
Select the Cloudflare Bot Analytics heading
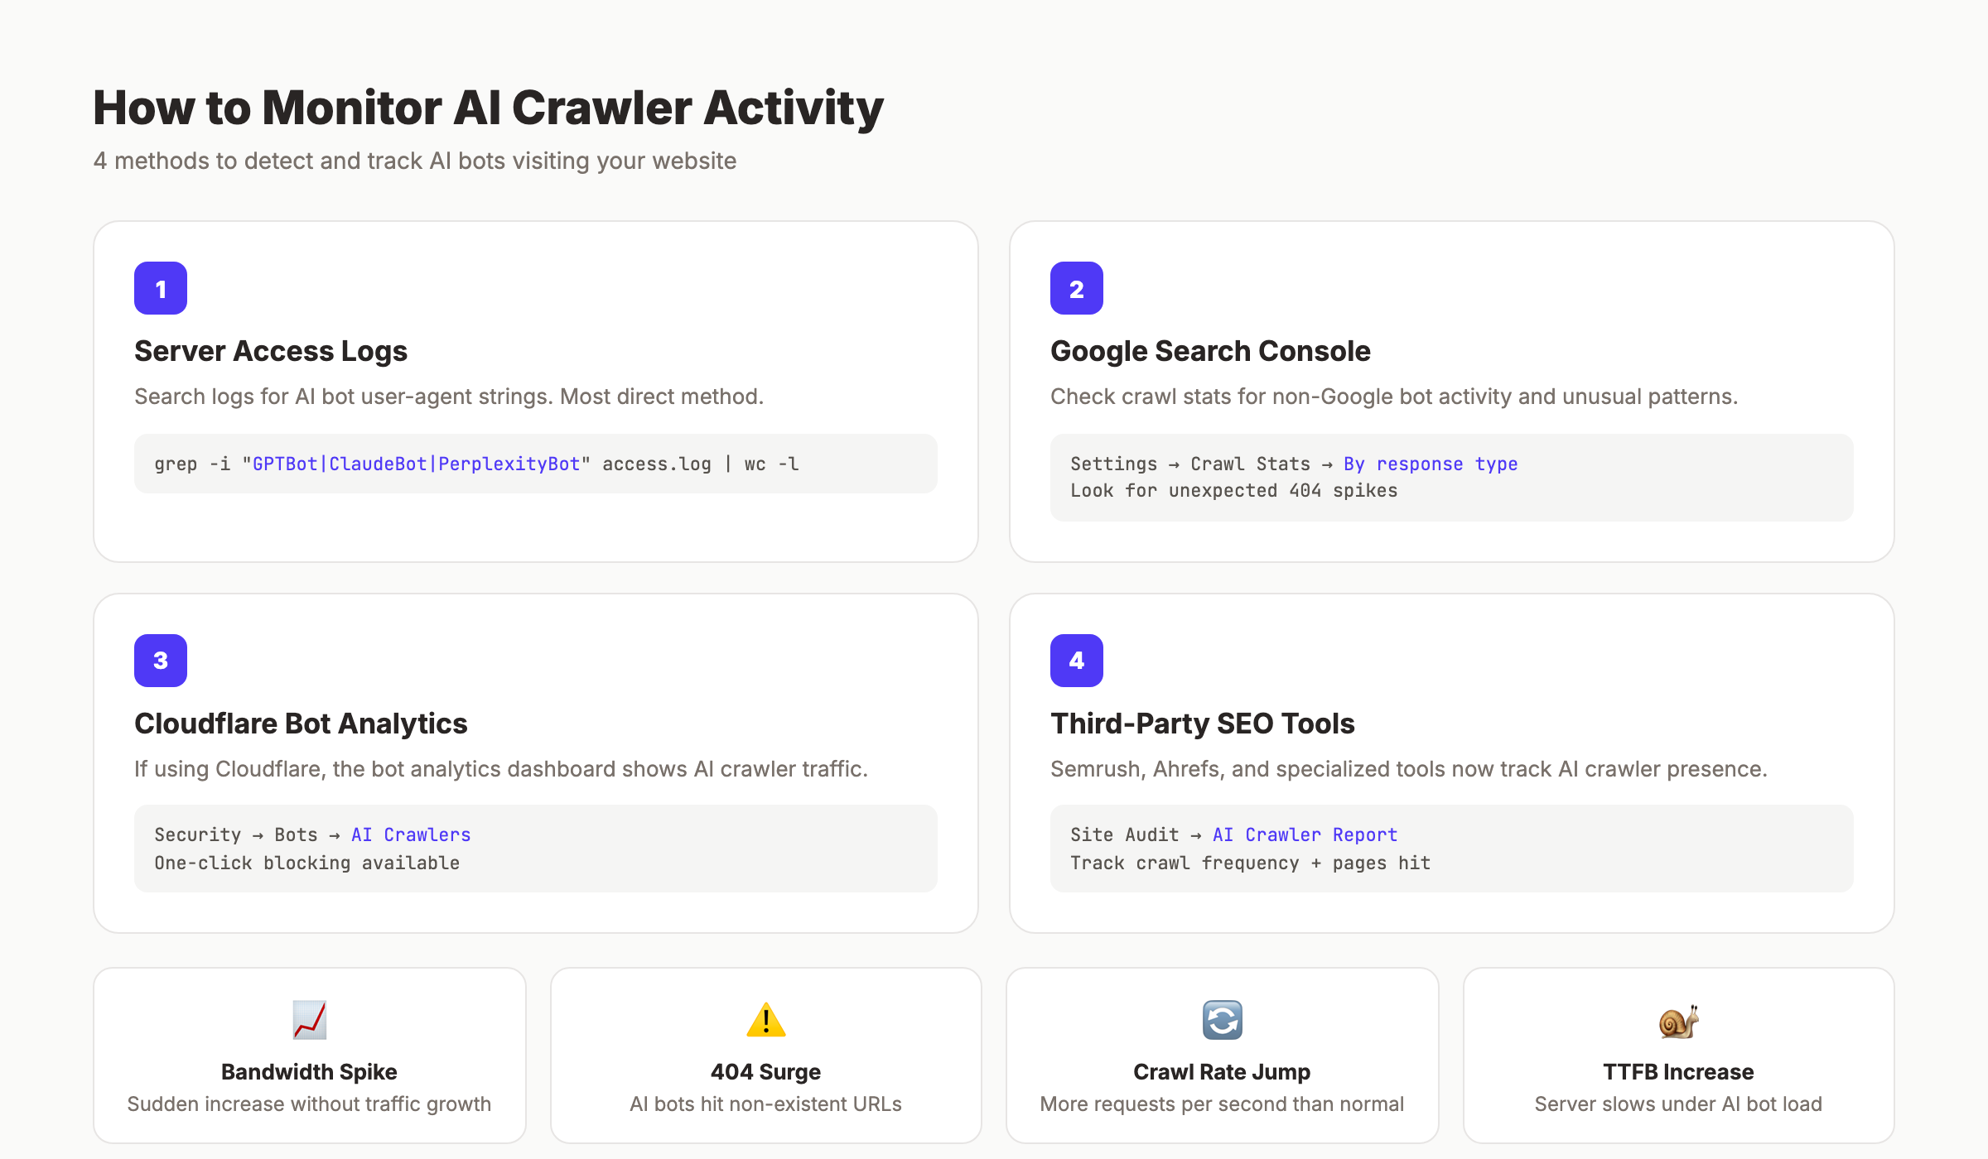[x=302, y=723]
